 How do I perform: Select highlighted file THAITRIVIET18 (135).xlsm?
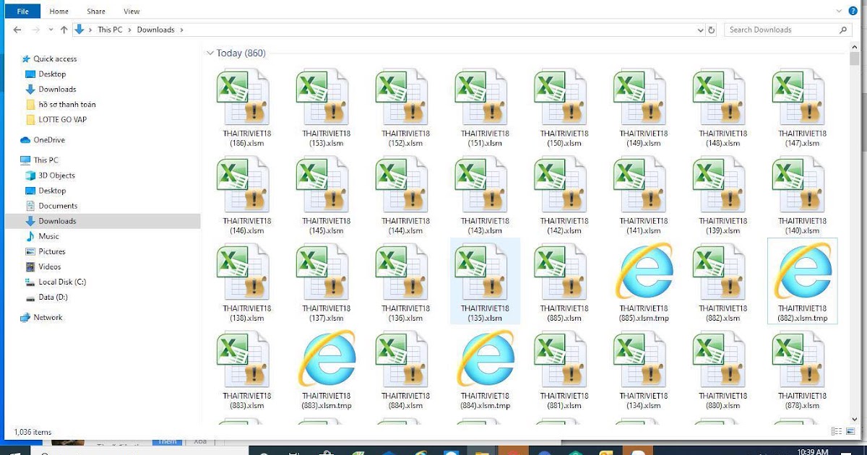pyautogui.click(x=485, y=282)
